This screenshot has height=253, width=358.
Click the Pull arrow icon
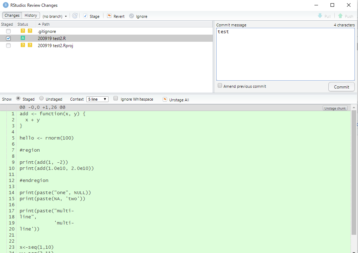click(x=320, y=16)
